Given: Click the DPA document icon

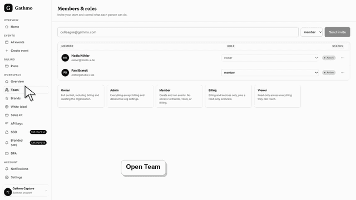Looking at the screenshot, I should pyautogui.click(x=7, y=153).
